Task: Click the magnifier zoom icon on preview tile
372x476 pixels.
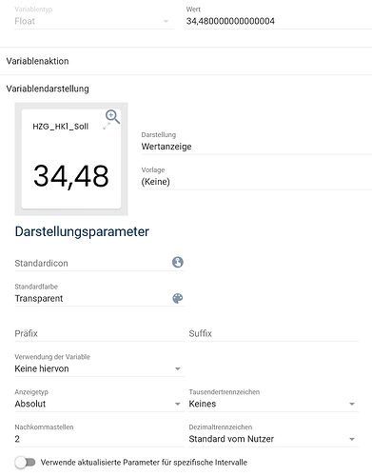Action: click(x=112, y=117)
